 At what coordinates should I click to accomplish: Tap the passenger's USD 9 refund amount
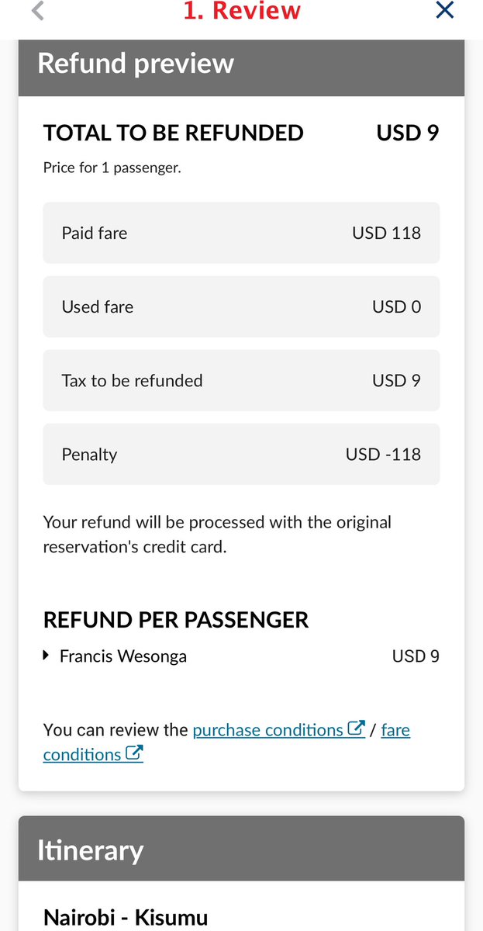pos(416,656)
